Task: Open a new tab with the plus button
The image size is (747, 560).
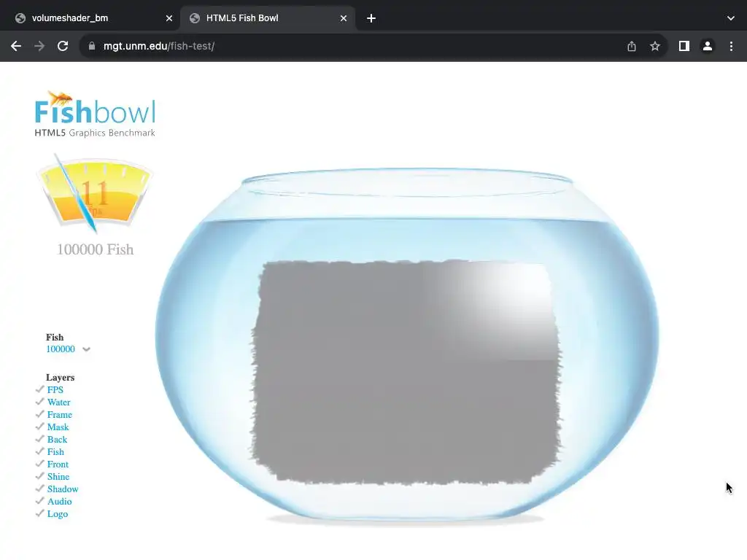Action: pos(371,18)
